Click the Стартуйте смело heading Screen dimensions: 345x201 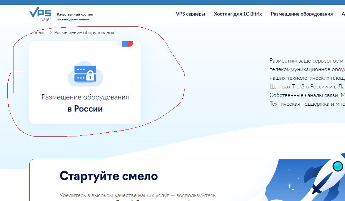[x=109, y=176]
